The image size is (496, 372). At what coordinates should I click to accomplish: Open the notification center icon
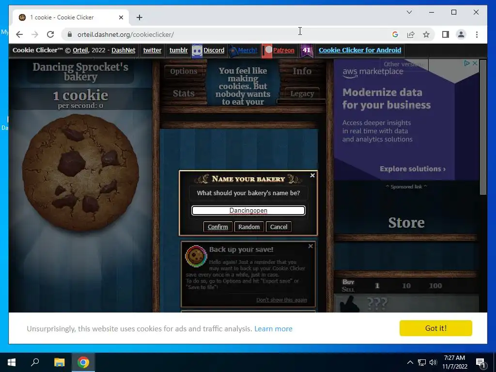coord(480,362)
